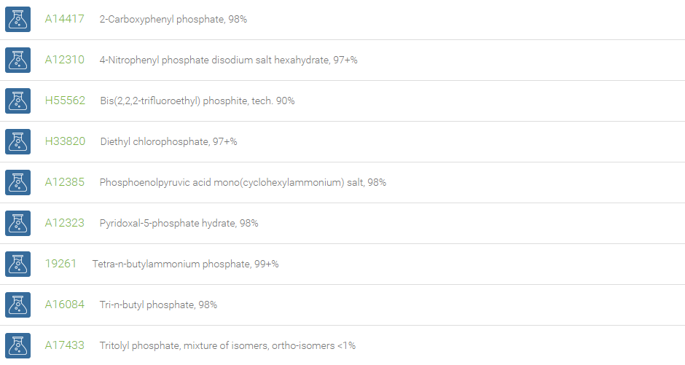
Task: Click flask icon next to A12310
Action: click(x=18, y=60)
